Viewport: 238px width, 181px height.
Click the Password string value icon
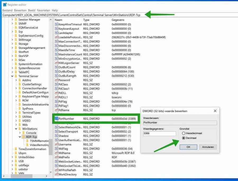[x=56, y=80]
